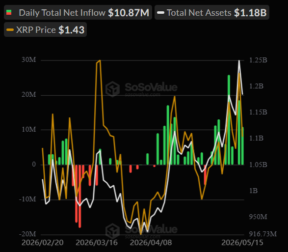Click the green-red inflow legend swatch
The height and width of the screenshot is (252, 288).
pyautogui.click(x=9, y=12)
